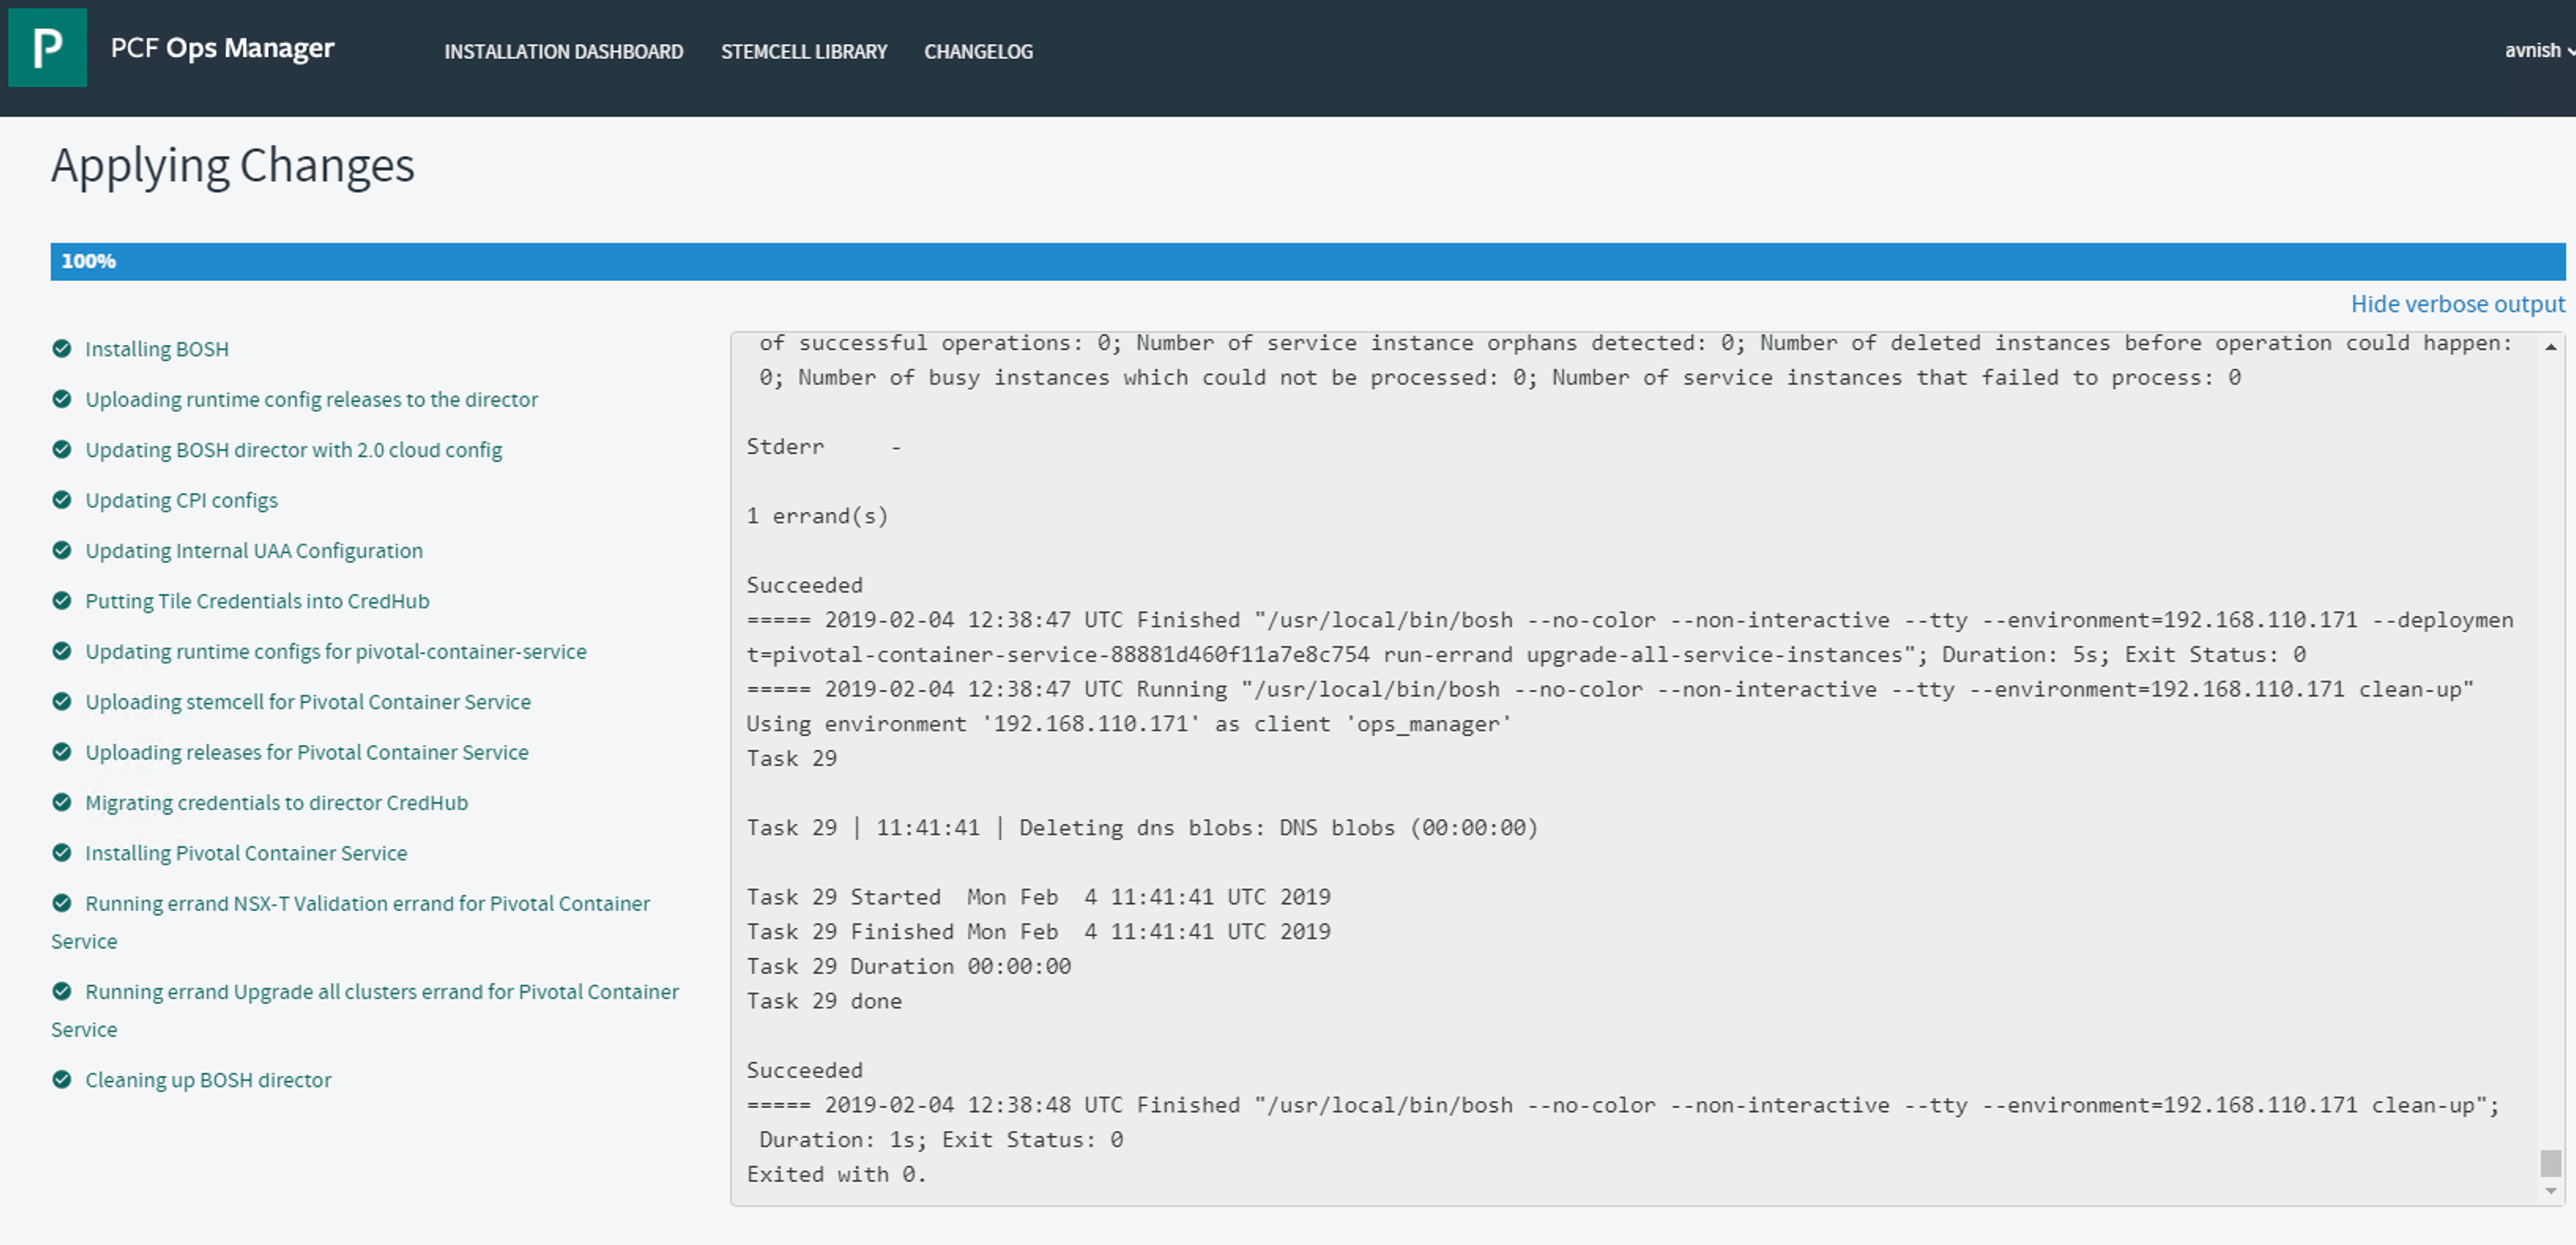2576x1245 pixels.
Task: Click the 100% blue progress bar
Action: pos(1306,261)
